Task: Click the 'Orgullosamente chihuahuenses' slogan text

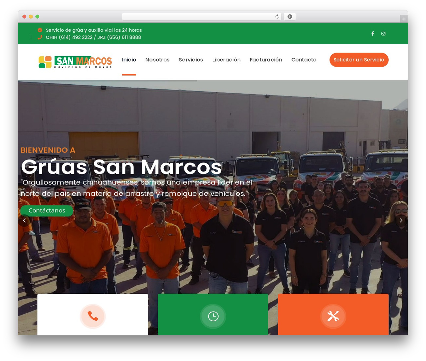Action: click(x=137, y=188)
